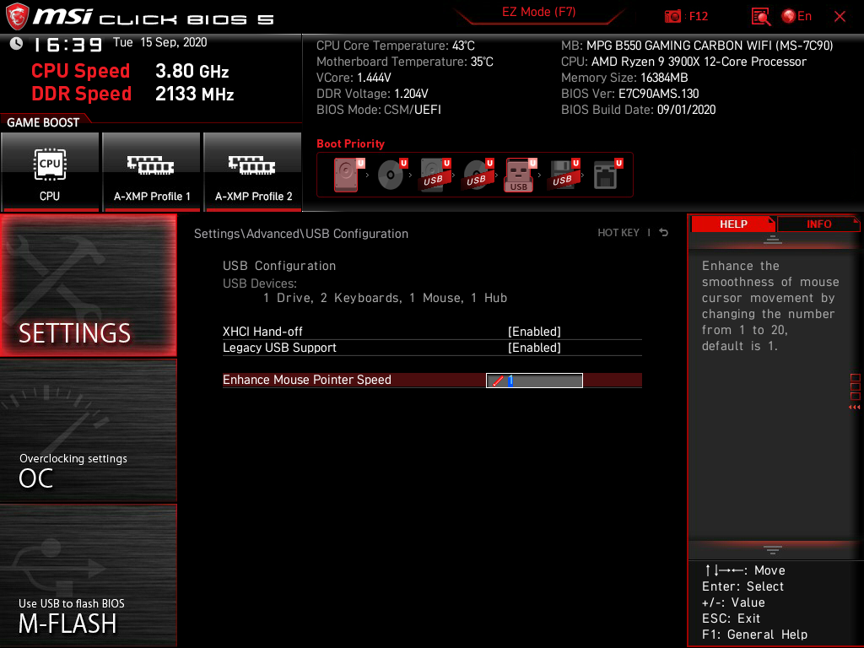The image size is (864, 648).
Task: Change XHCI Hand-off [Enabled] value
Action: click(534, 331)
